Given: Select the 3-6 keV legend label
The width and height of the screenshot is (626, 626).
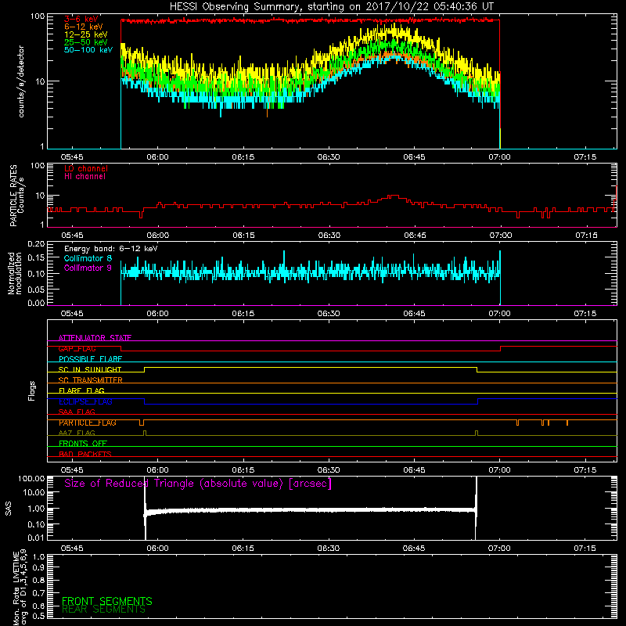Looking at the screenshot, I should (x=81, y=19).
